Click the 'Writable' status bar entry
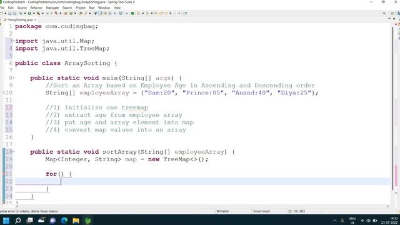The height and width of the screenshot is (225, 400). pos(222,211)
